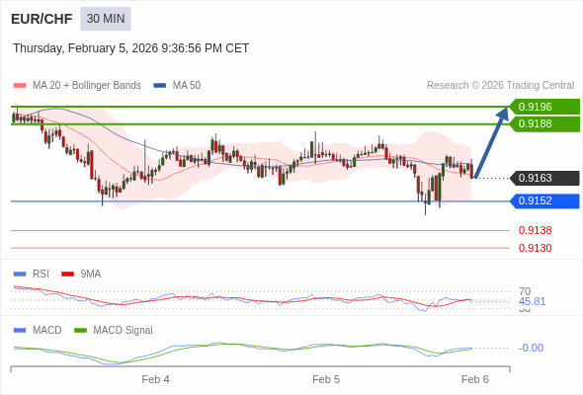Click the MA 50 legend color swatch
Screen dimensions: 583x395
tap(160, 86)
